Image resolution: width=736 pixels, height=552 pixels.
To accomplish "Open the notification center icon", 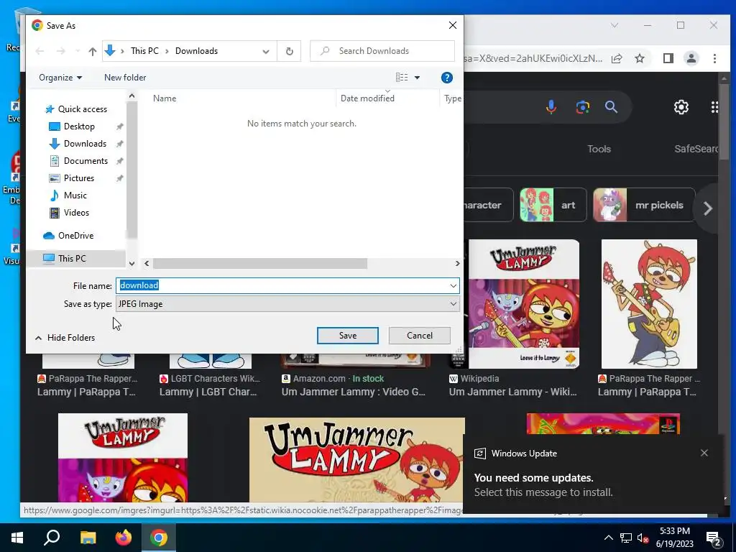I will coord(714,538).
